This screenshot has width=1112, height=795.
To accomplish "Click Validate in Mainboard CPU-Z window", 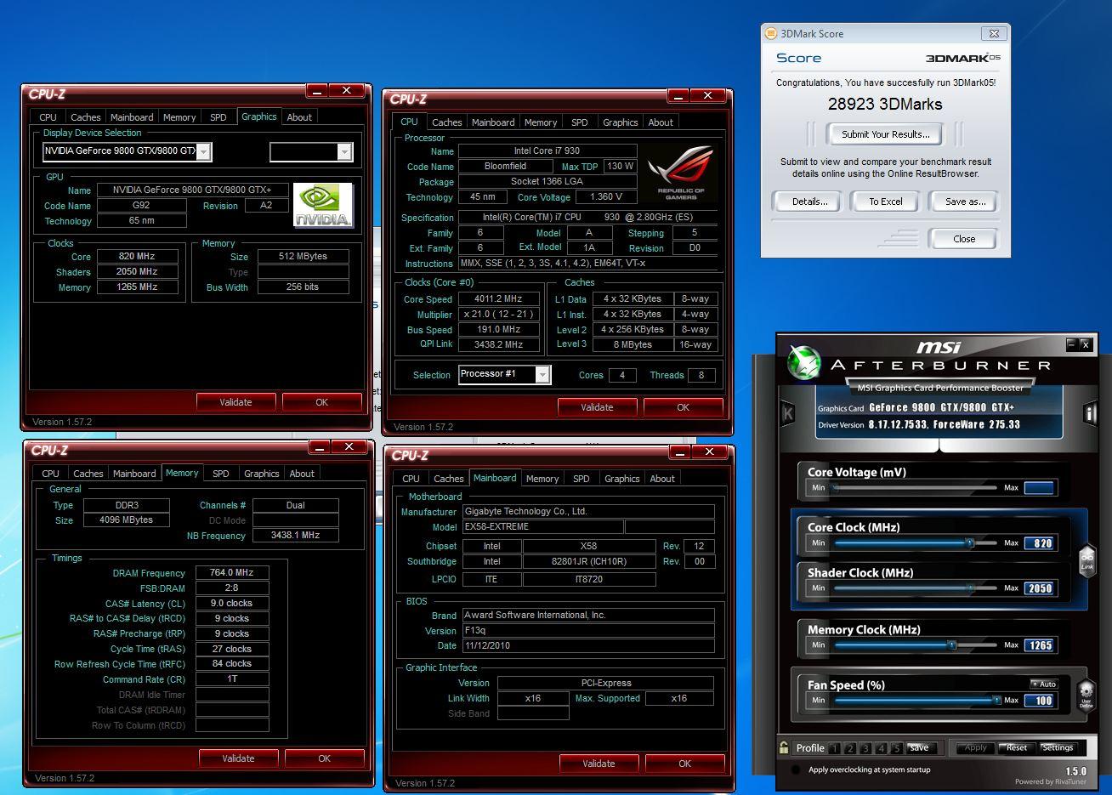I will (x=599, y=764).
